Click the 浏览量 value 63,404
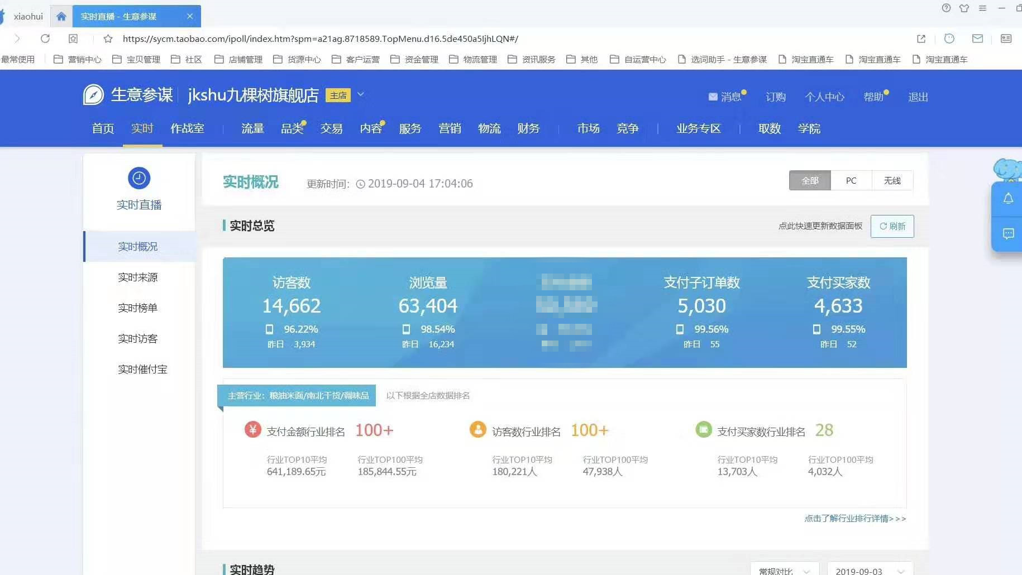Image resolution: width=1022 pixels, height=575 pixels. point(428,306)
